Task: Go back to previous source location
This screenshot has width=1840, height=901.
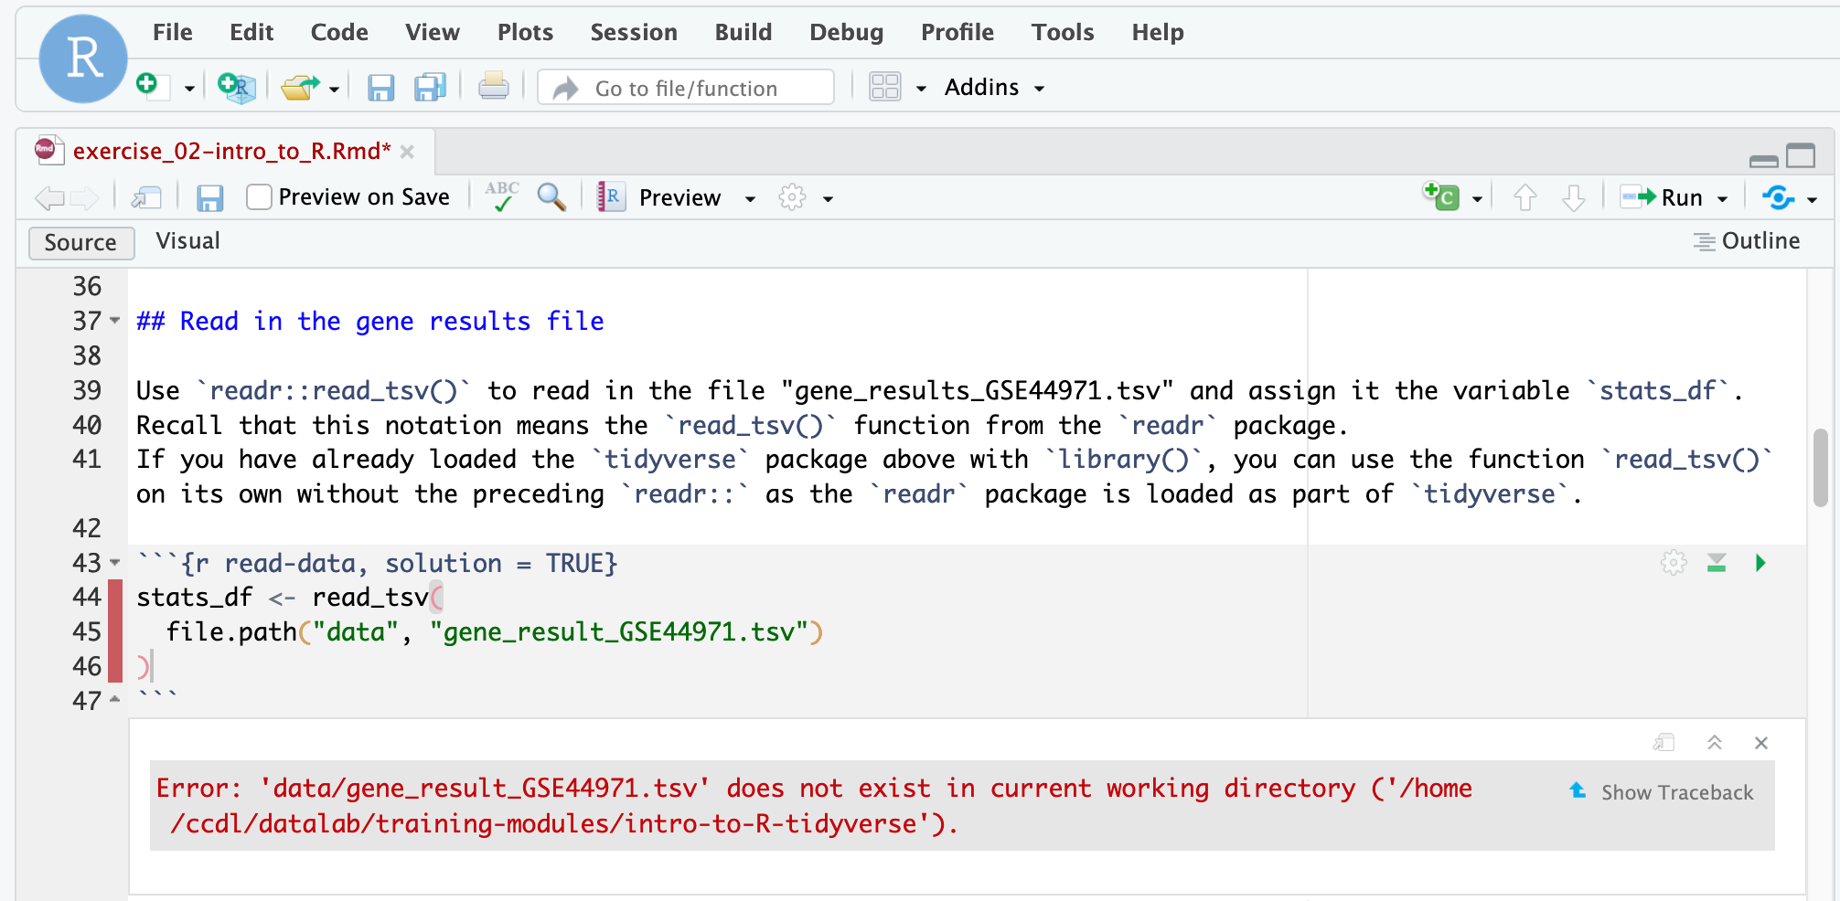Action: click(49, 197)
